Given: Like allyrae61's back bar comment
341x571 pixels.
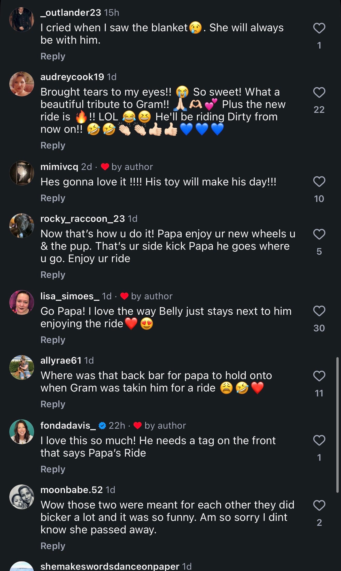Looking at the screenshot, I should pos(319,376).
